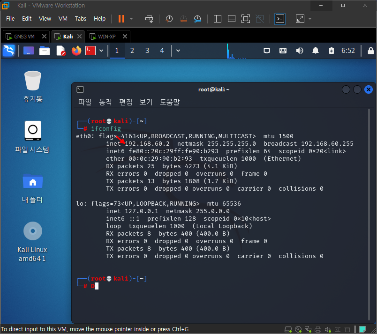Open the Kali applications menu
The width and height of the screenshot is (377, 334).
9,51
